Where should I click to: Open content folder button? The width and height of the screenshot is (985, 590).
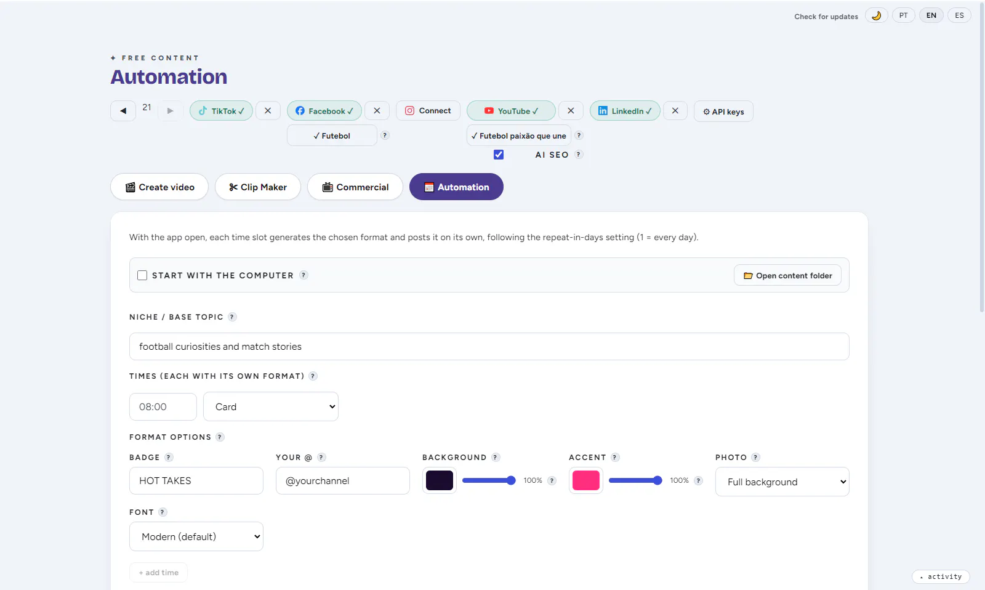787,275
